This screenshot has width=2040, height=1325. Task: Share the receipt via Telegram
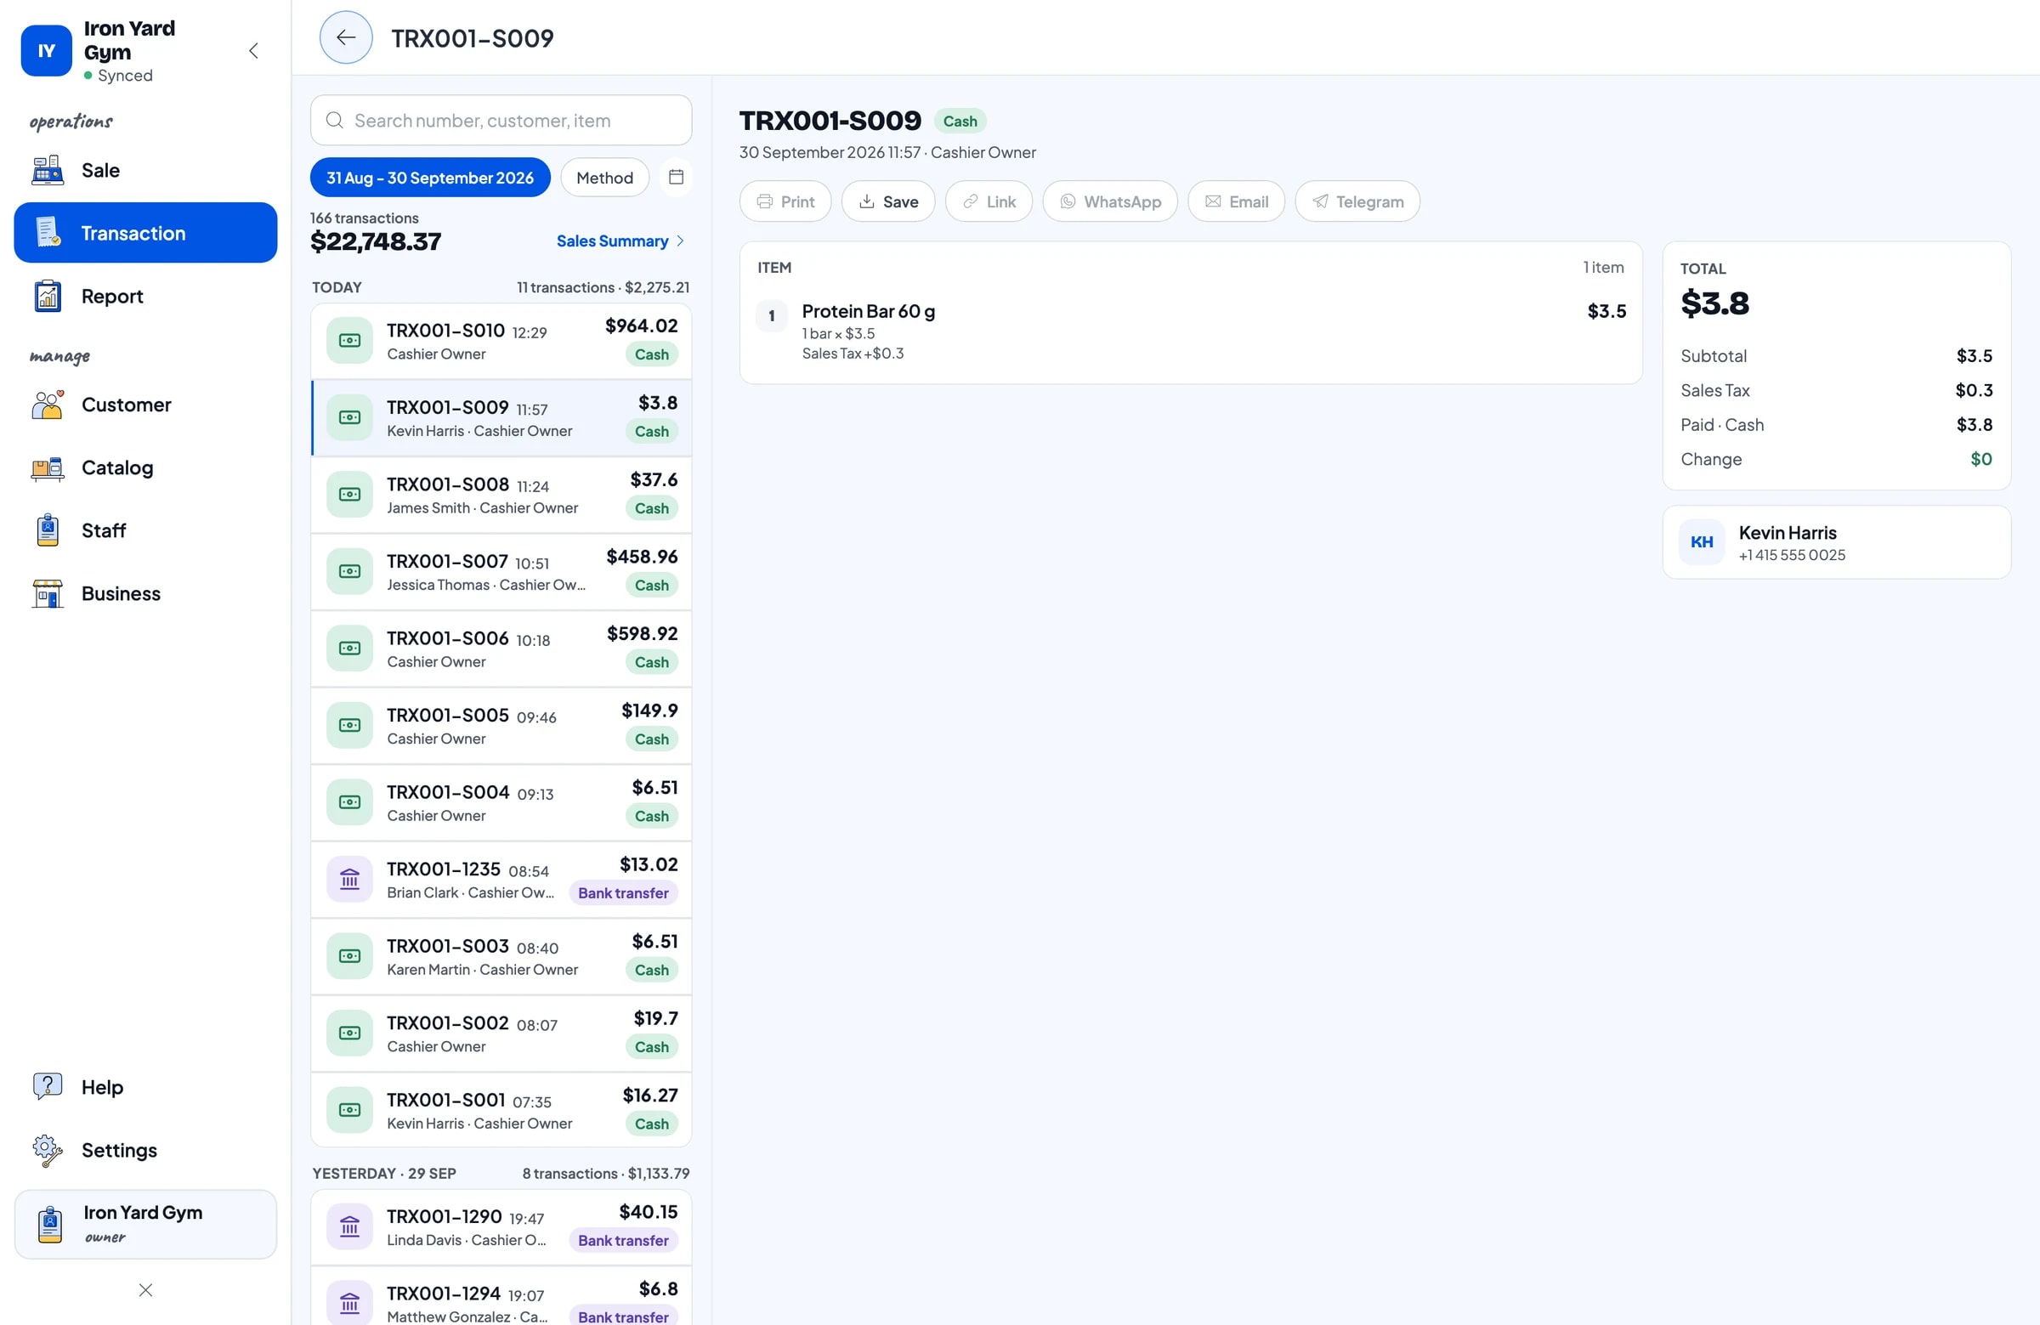[1357, 201]
